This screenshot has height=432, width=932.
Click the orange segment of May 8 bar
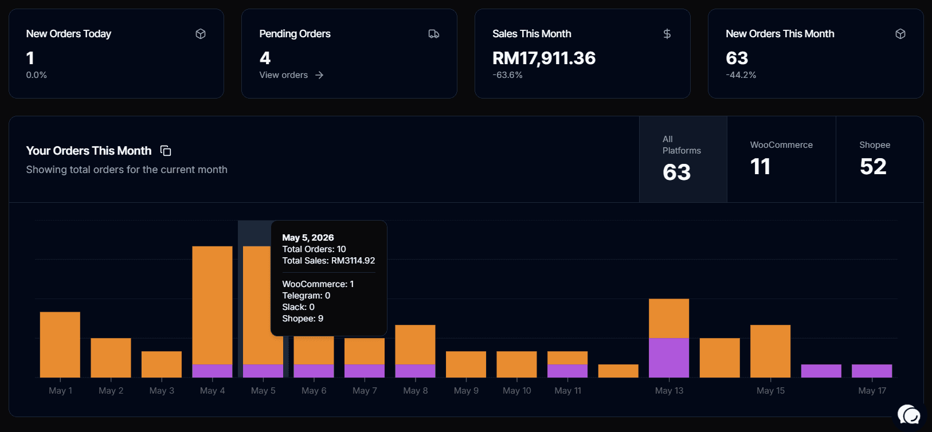(x=415, y=344)
